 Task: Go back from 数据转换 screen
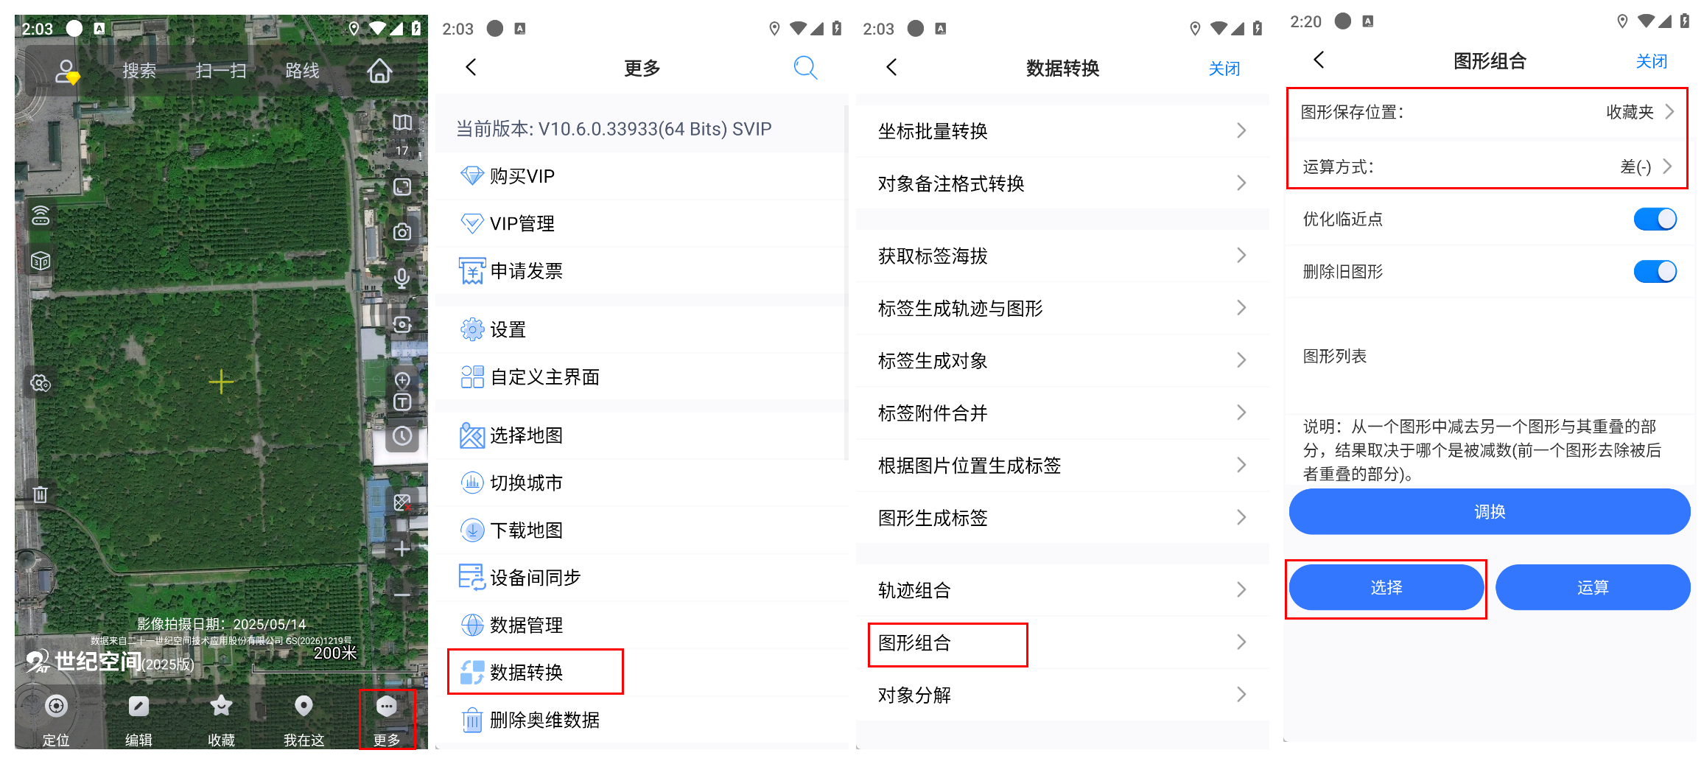pyautogui.click(x=892, y=67)
